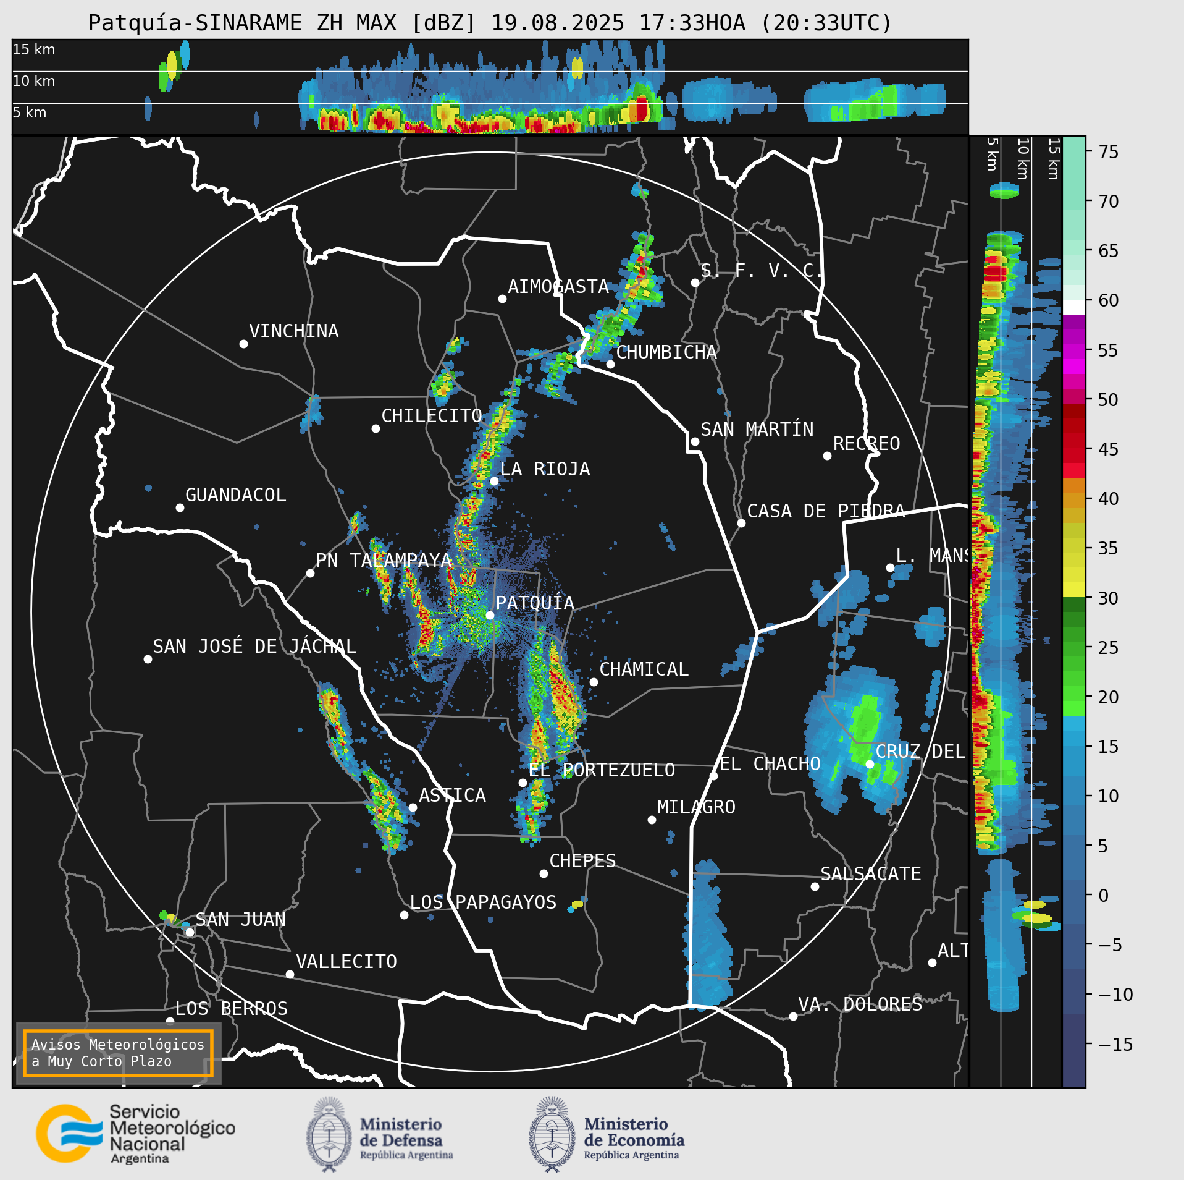
Task: Click the La Rioja city location dot
Action: coord(494,481)
